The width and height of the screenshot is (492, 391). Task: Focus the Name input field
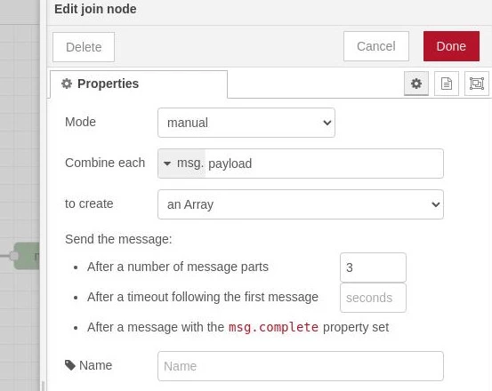click(301, 366)
